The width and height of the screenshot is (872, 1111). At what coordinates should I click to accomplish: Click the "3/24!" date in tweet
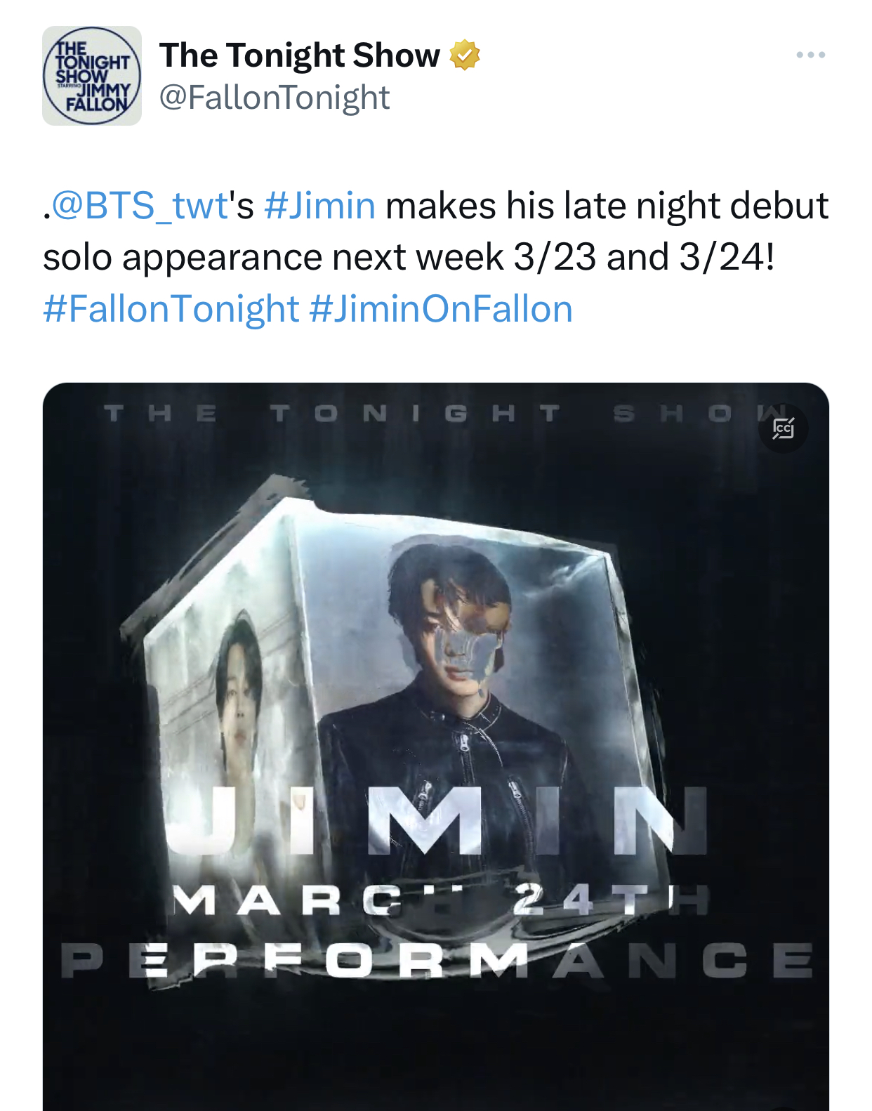tap(727, 257)
